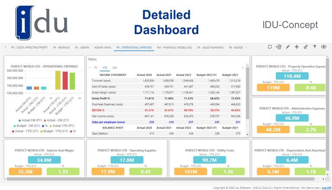Click Property Operation 118.4M actual tile
The image size is (332, 190).
point(292,76)
